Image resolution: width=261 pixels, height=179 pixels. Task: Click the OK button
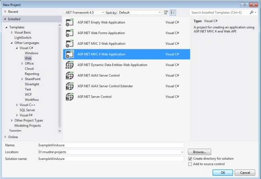(x=223, y=173)
